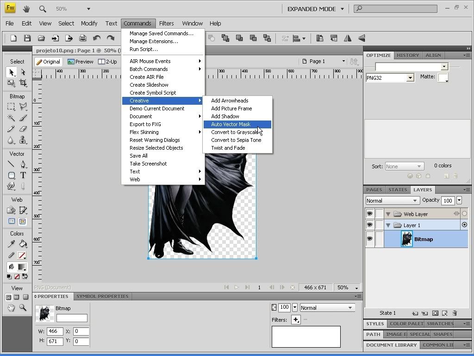Choose Take Screenshot command
The height and width of the screenshot is (356, 474).
click(163, 164)
